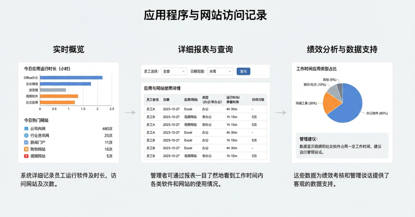Open the 日期范围 dropdown showing 本周
This screenshot has width=415, height=217.
click(x=220, y=72)
